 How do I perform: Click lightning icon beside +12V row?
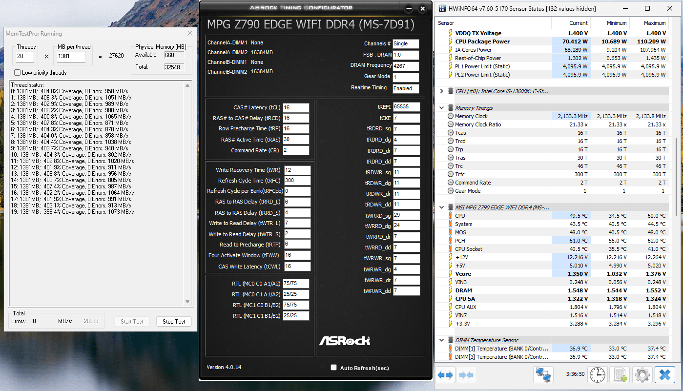450,257
